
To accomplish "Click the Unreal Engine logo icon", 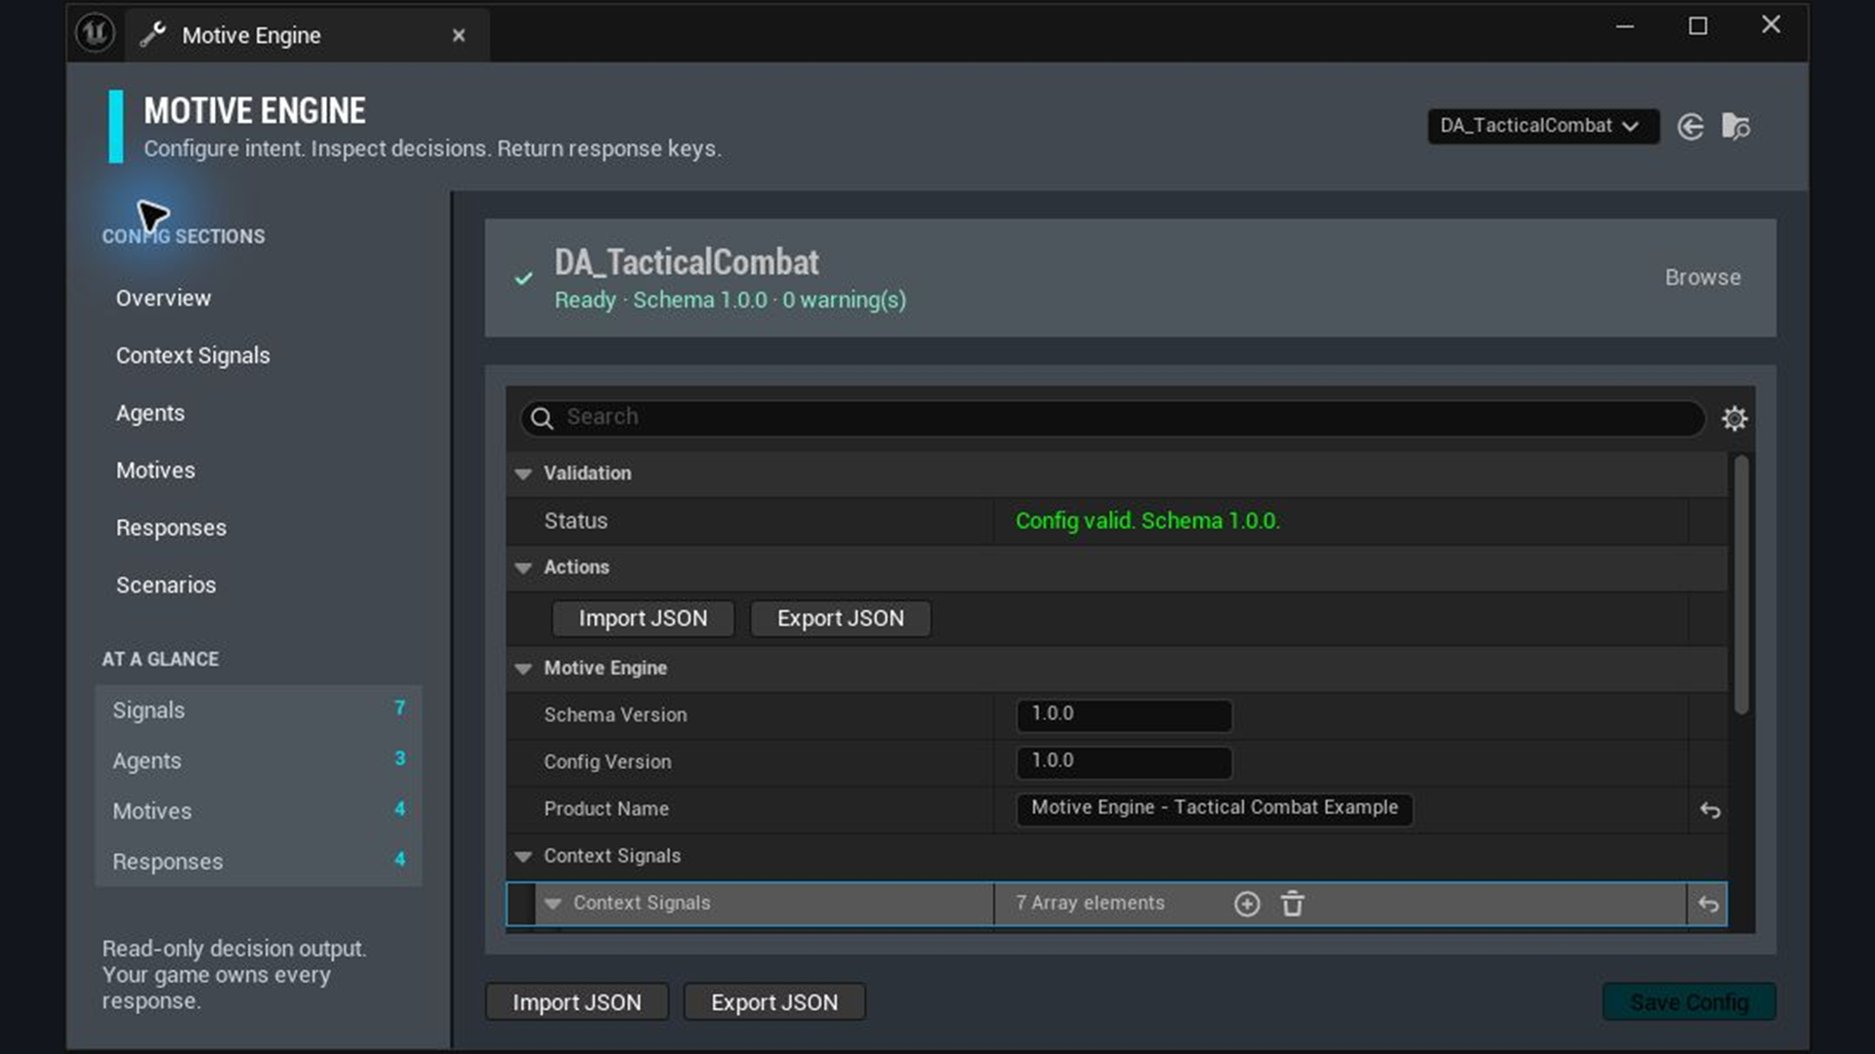I will (95, 34).
